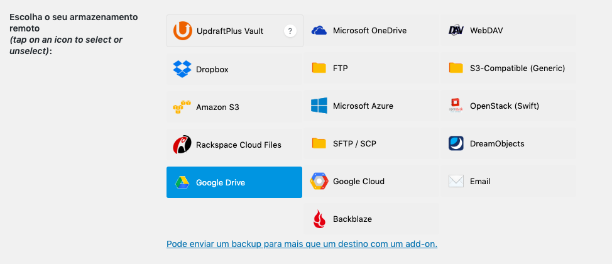The height and width of the screenshot is (264, 612).
Task: Select the Dropbox box icon
Action: tap(182, 69)
